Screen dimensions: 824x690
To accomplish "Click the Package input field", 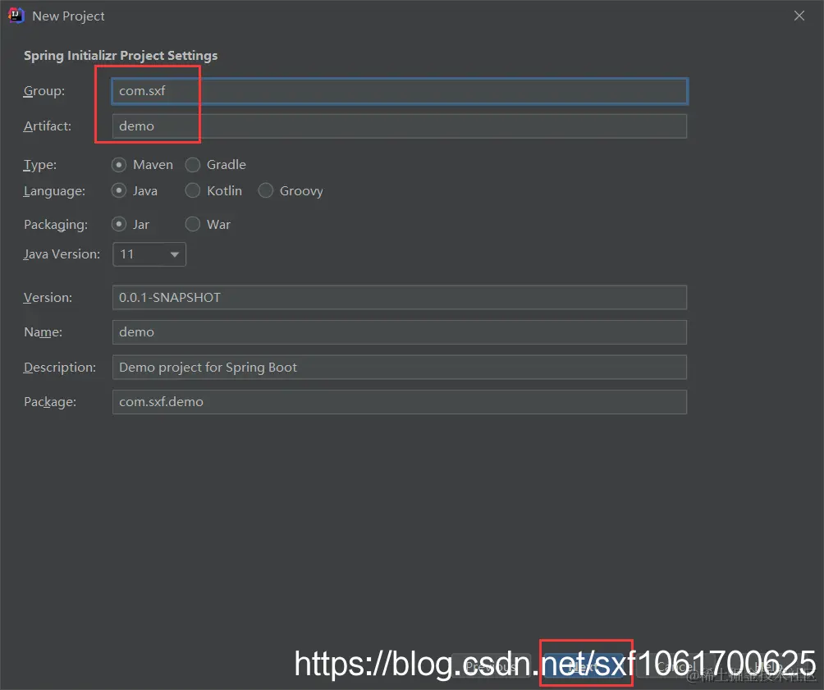I will pos(400,402).
